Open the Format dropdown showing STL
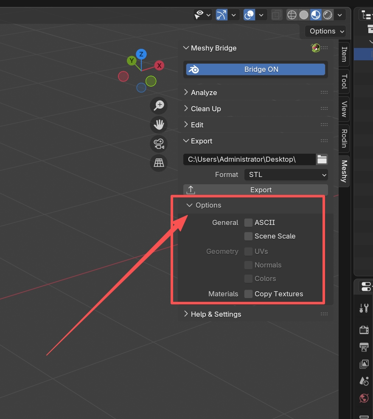Screen dimensions: 373x419 (286, 174)
